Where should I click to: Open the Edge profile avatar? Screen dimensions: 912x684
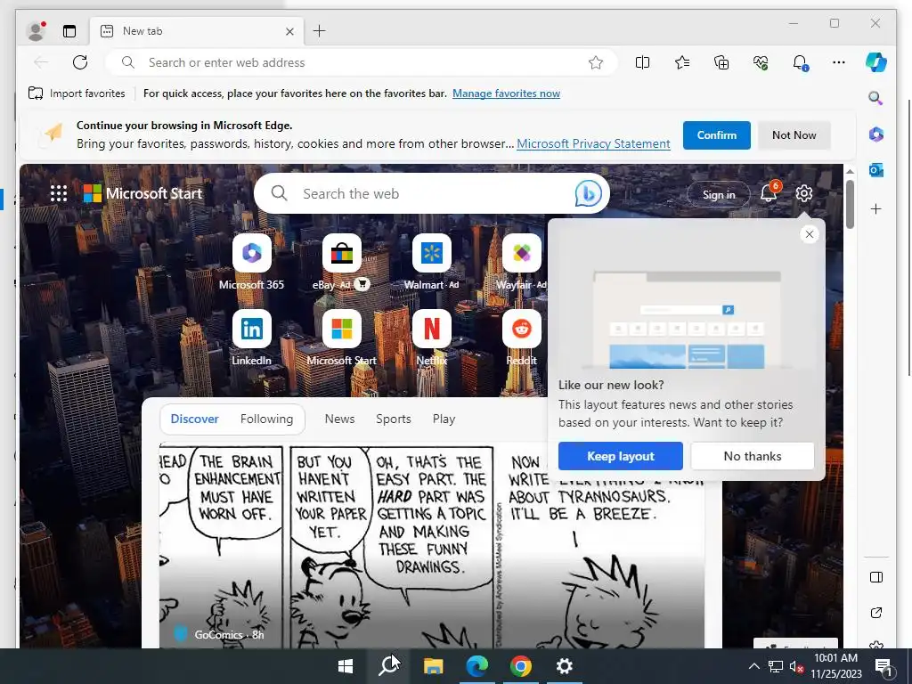tap(36, 31)
